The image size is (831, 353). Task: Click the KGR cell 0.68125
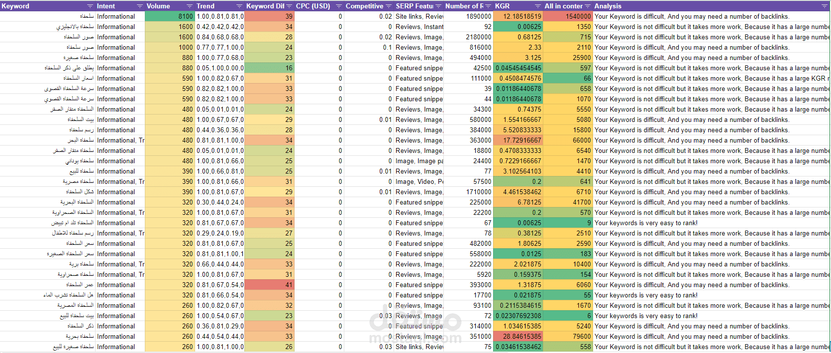point(518,37)
